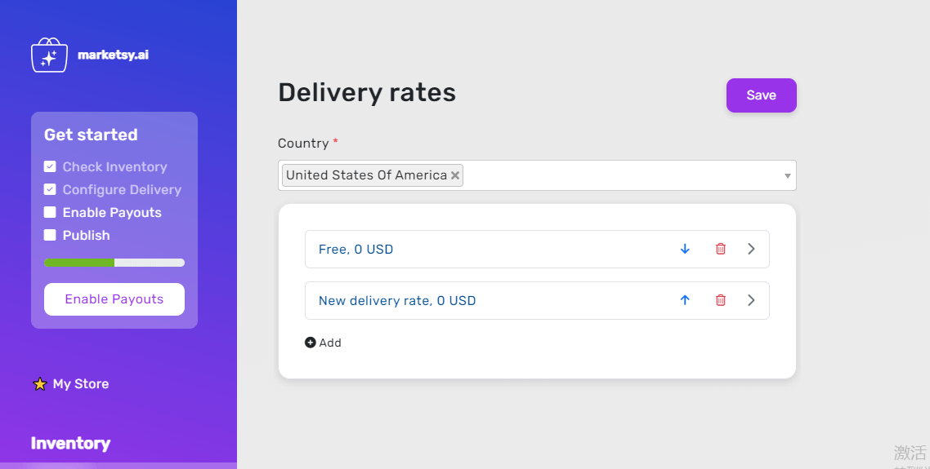Screen dimensions: 930x469
Task: Toggle the Configure Delivery checkbox
Action: (50, 189)
